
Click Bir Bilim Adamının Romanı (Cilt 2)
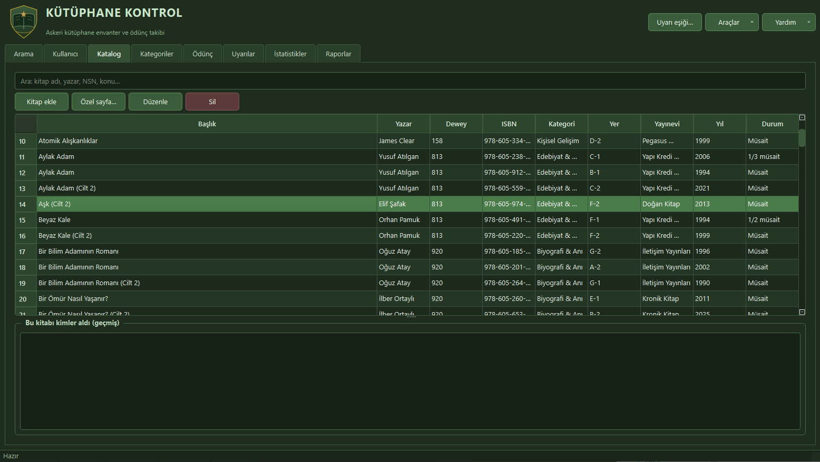pos(89,283)
